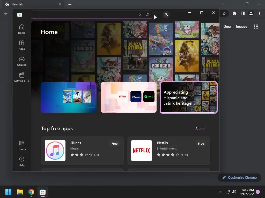The width and height of the screenshot is (265, 198).
Task: Click the iTunes star rating 15K
Action: pos(85,155)
